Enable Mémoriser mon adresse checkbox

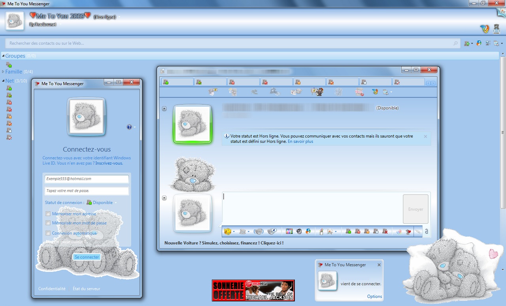48,214
